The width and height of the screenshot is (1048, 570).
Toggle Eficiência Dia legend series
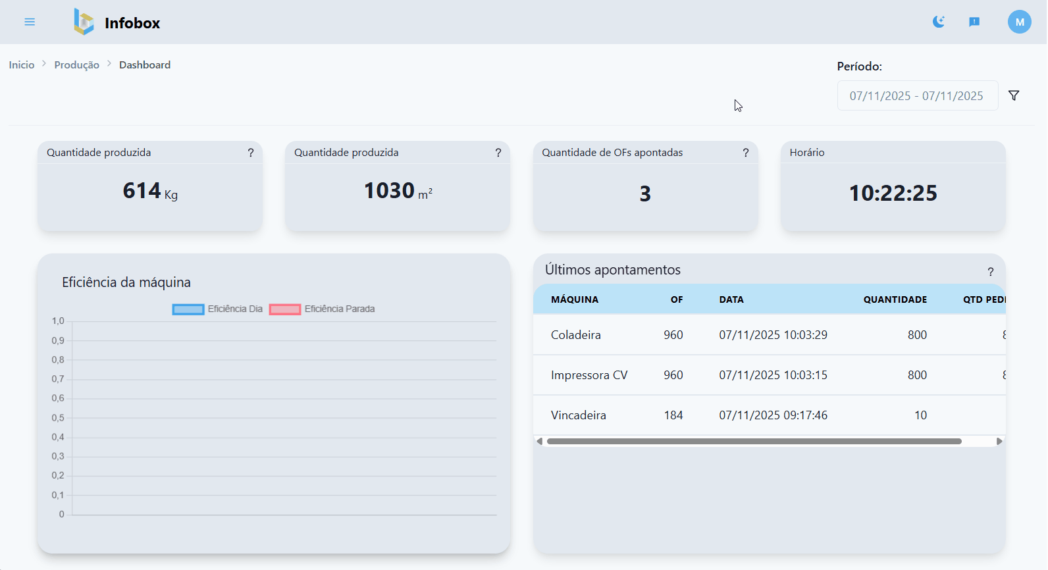coord(217,309)
